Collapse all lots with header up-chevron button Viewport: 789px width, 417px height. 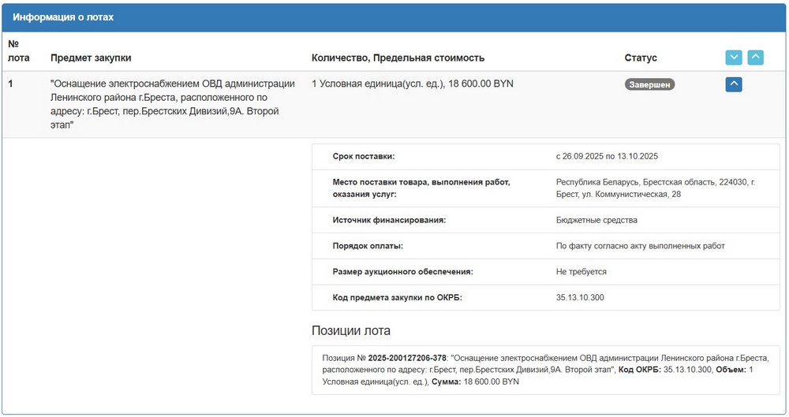point(755,58)
